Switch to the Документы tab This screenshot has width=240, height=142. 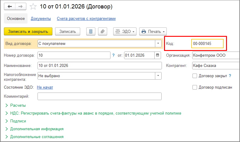click(41, 19)
